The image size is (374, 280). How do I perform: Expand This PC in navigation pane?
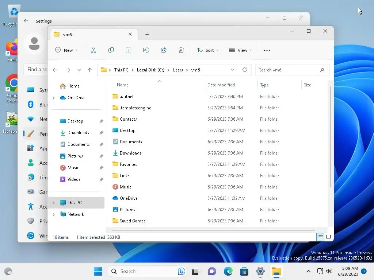point(54,203)
